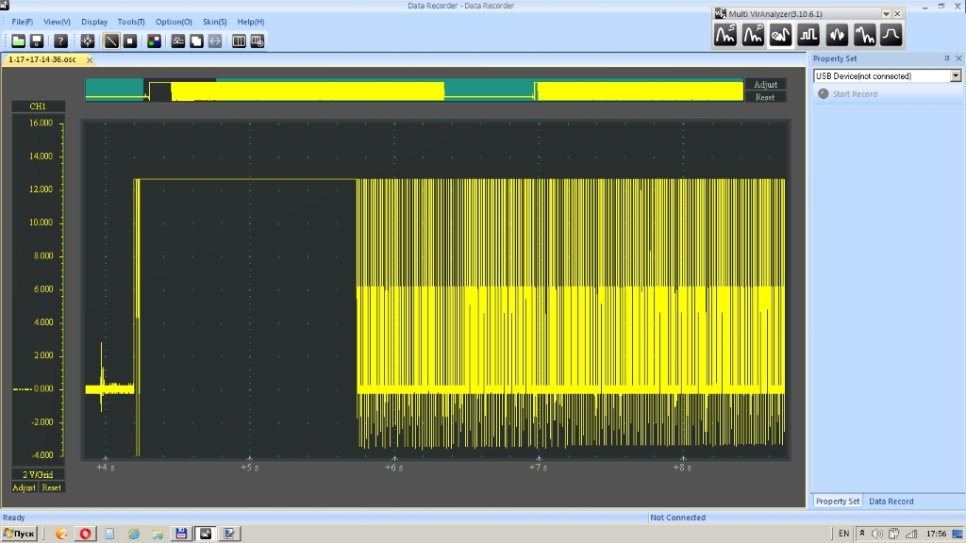Open the USB Device dropdown
Viewport: 966px width, 543px height.
[x=956, y=75]
